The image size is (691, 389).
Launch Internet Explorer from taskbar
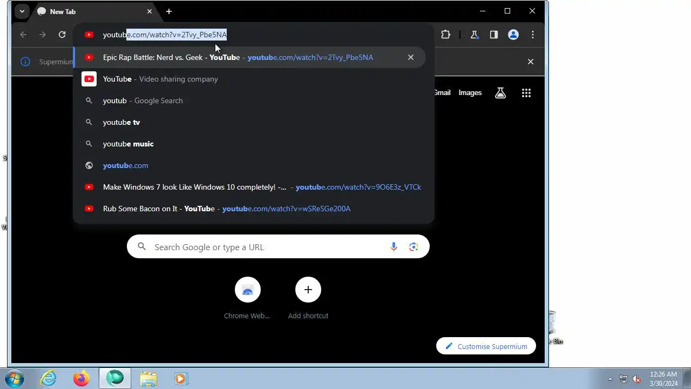(49, 378)
